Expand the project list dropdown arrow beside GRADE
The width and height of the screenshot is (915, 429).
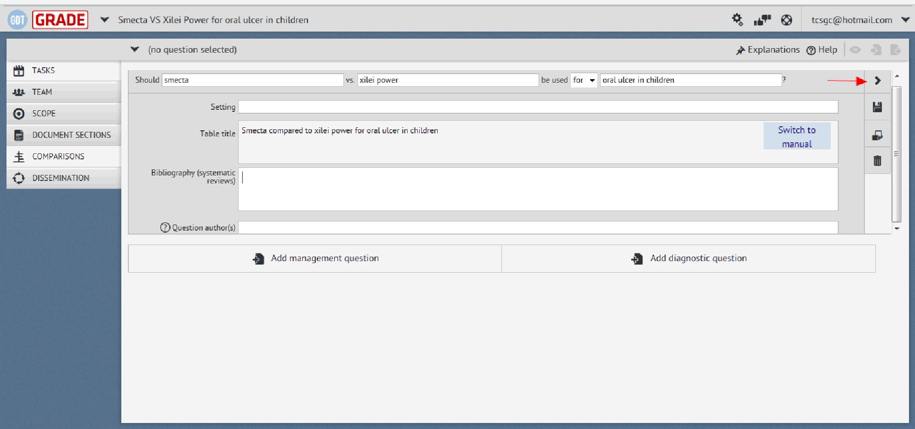[x=104, y=20]
